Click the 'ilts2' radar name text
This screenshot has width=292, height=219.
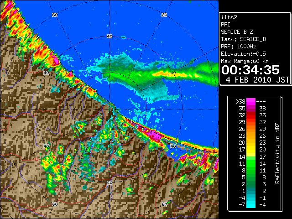pyautogui.click(x=229, y=17)
